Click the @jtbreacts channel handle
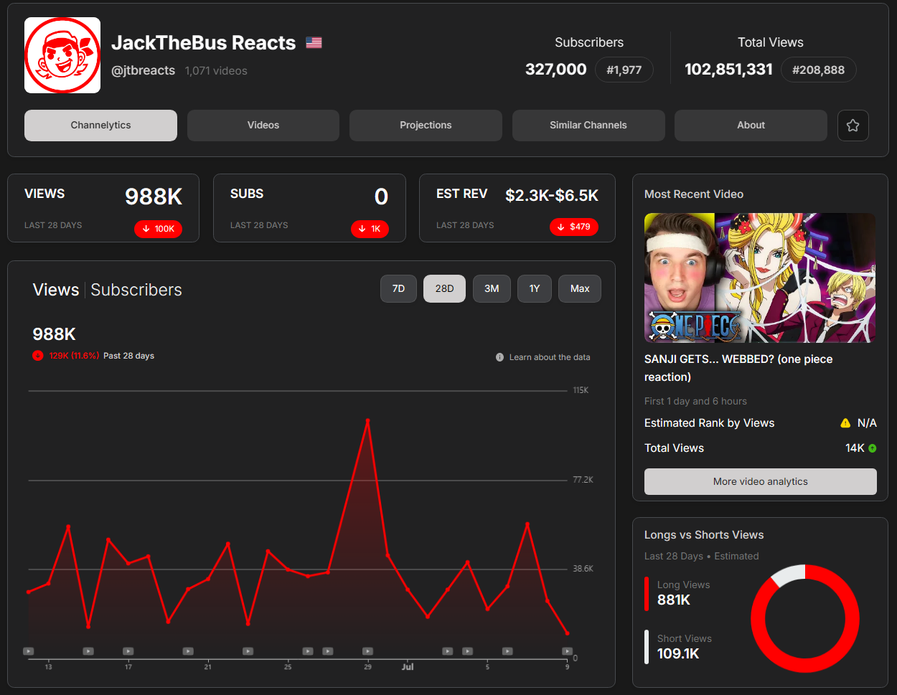Screen dimensions: 897x695 143,70
